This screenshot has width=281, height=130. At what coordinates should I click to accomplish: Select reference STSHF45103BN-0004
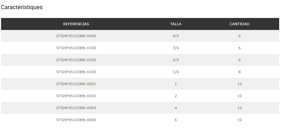[x=76, y=108]
